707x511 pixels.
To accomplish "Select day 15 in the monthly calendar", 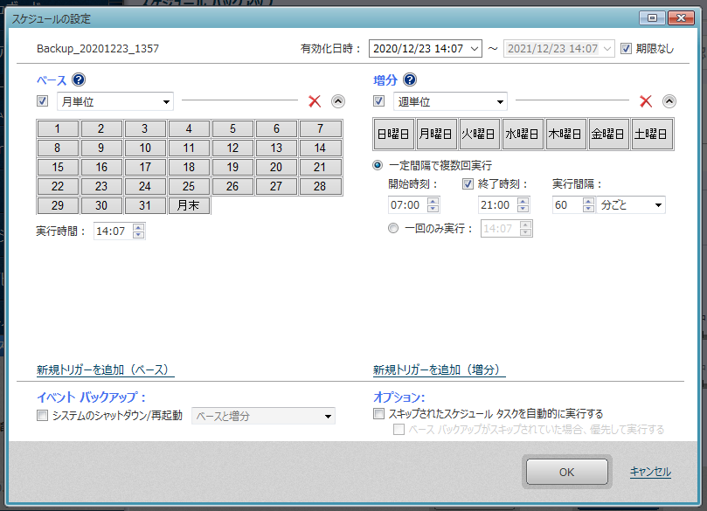I will tap(58, 167).
